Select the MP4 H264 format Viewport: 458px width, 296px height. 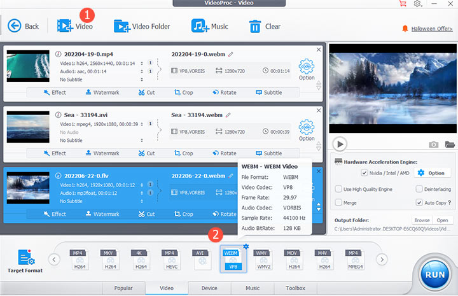coord(80,260)
